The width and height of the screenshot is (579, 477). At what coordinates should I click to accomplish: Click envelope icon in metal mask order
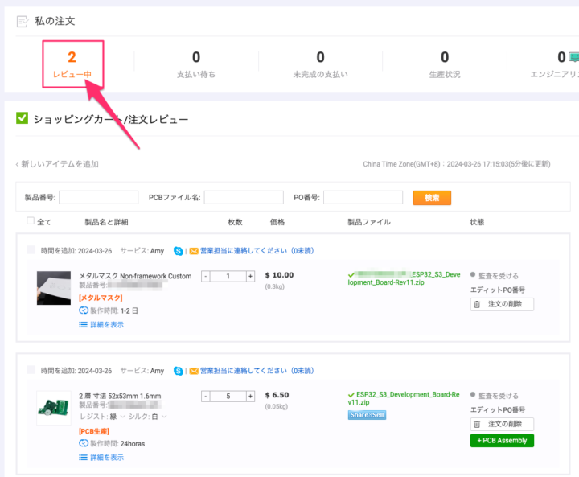coord(193,251)
